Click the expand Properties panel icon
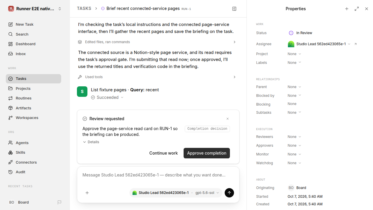The image size is (373, 210). click(x=357, y=9)
